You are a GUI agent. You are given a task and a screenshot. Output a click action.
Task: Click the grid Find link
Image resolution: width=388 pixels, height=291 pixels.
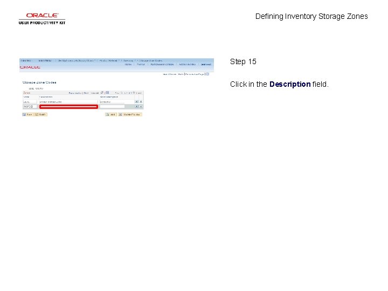[86, 93]
